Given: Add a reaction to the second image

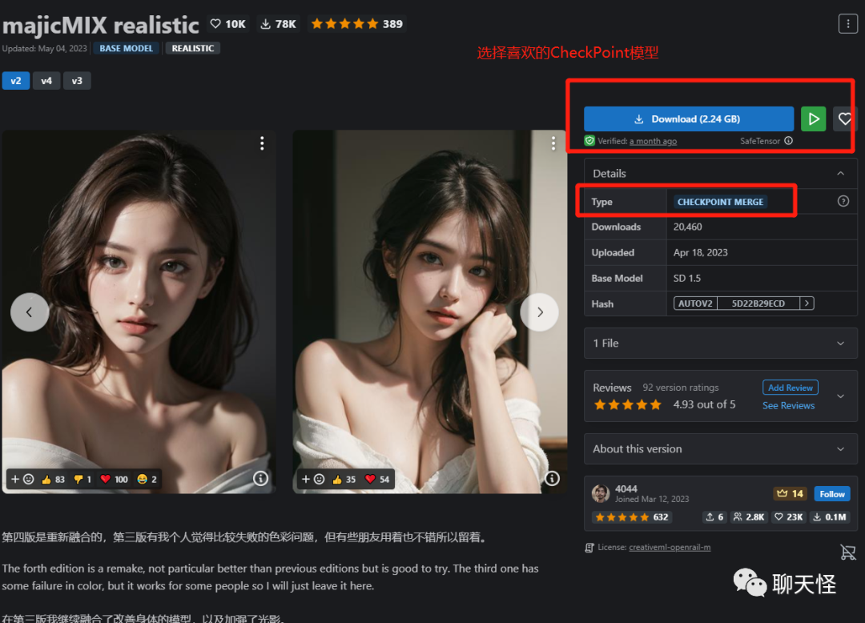Looking at the screenshot, I should tap(313, 479).
